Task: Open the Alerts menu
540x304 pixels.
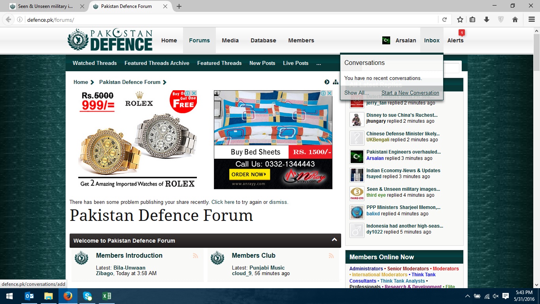Action: coord(455,40)
